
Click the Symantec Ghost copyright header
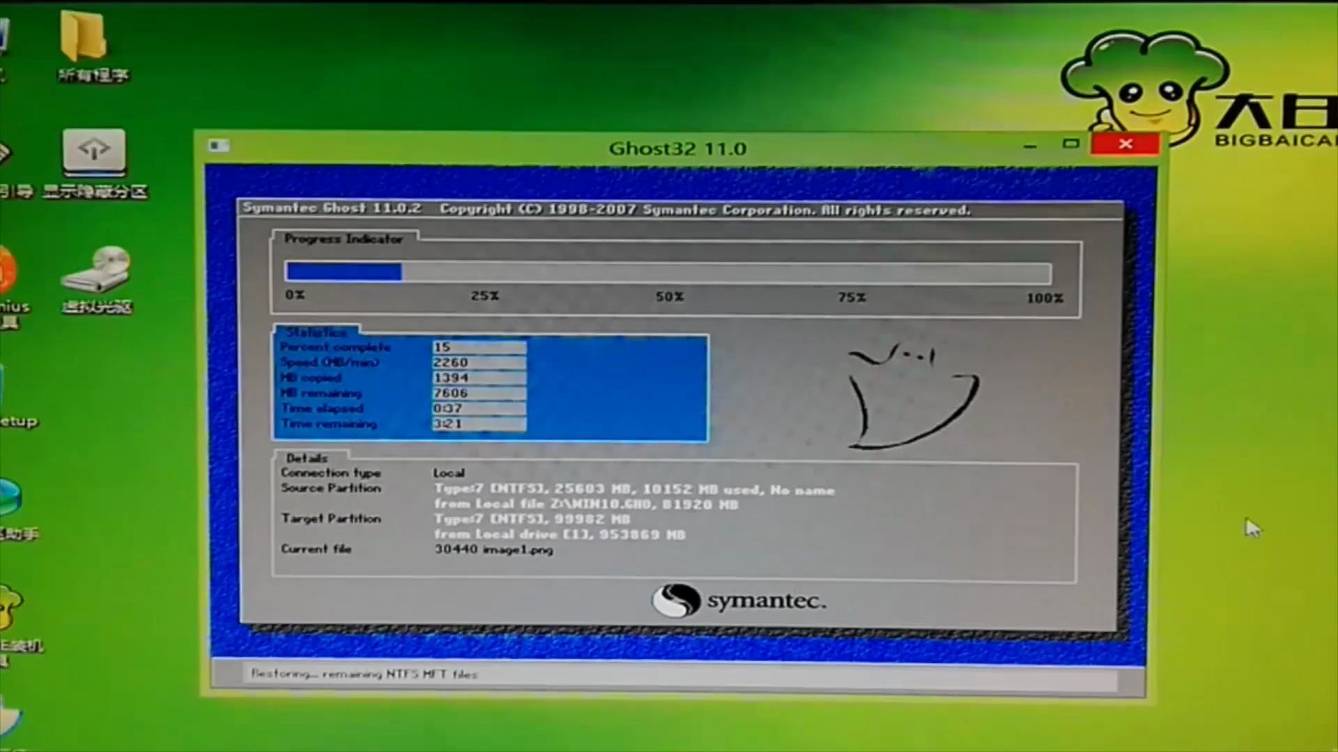point(606,209)
